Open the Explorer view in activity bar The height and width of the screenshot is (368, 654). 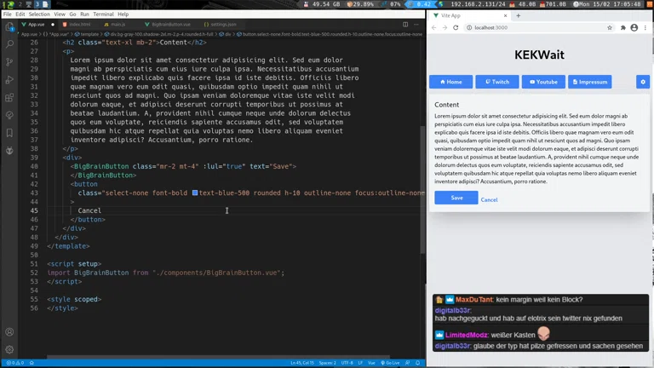(x=9, y=27)
